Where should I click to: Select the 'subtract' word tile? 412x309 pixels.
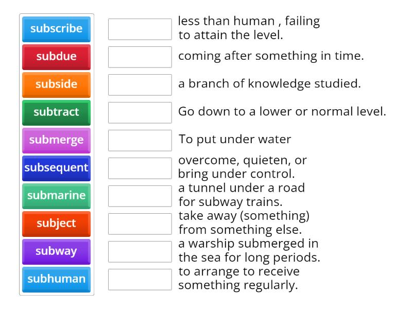[x=56, y=112]
